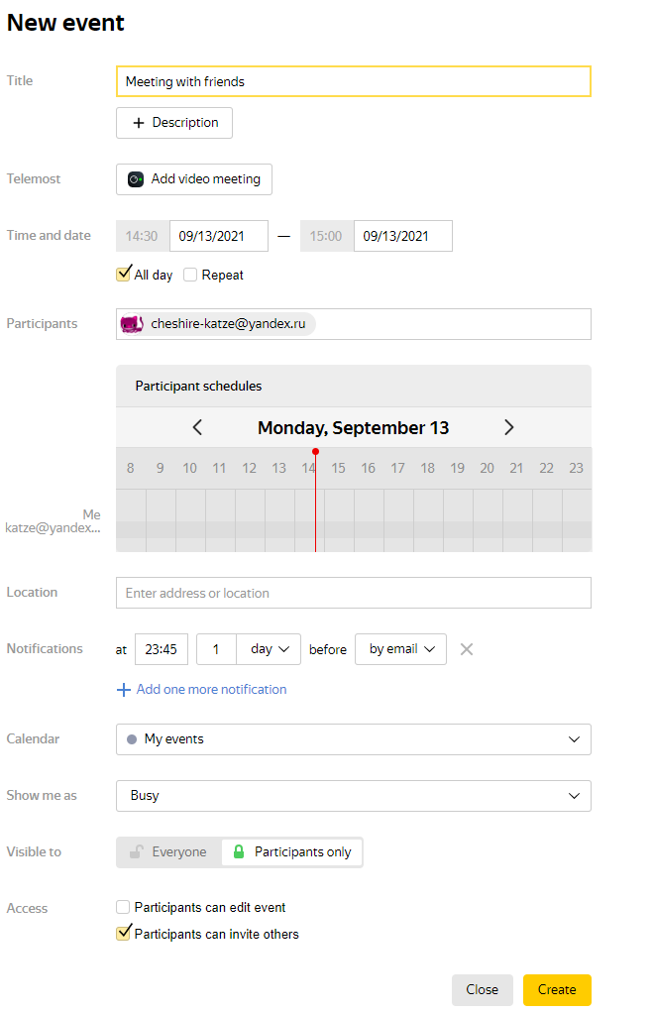Click the unlocked padlock Everyone icon

click(x=136, y=851)
